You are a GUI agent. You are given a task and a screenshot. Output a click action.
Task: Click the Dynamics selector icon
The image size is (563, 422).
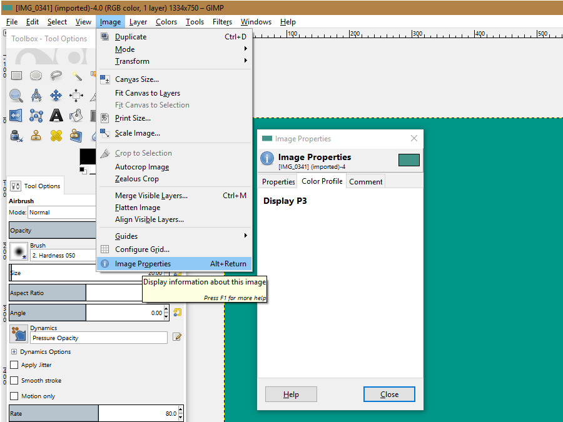tap(19, 333)
